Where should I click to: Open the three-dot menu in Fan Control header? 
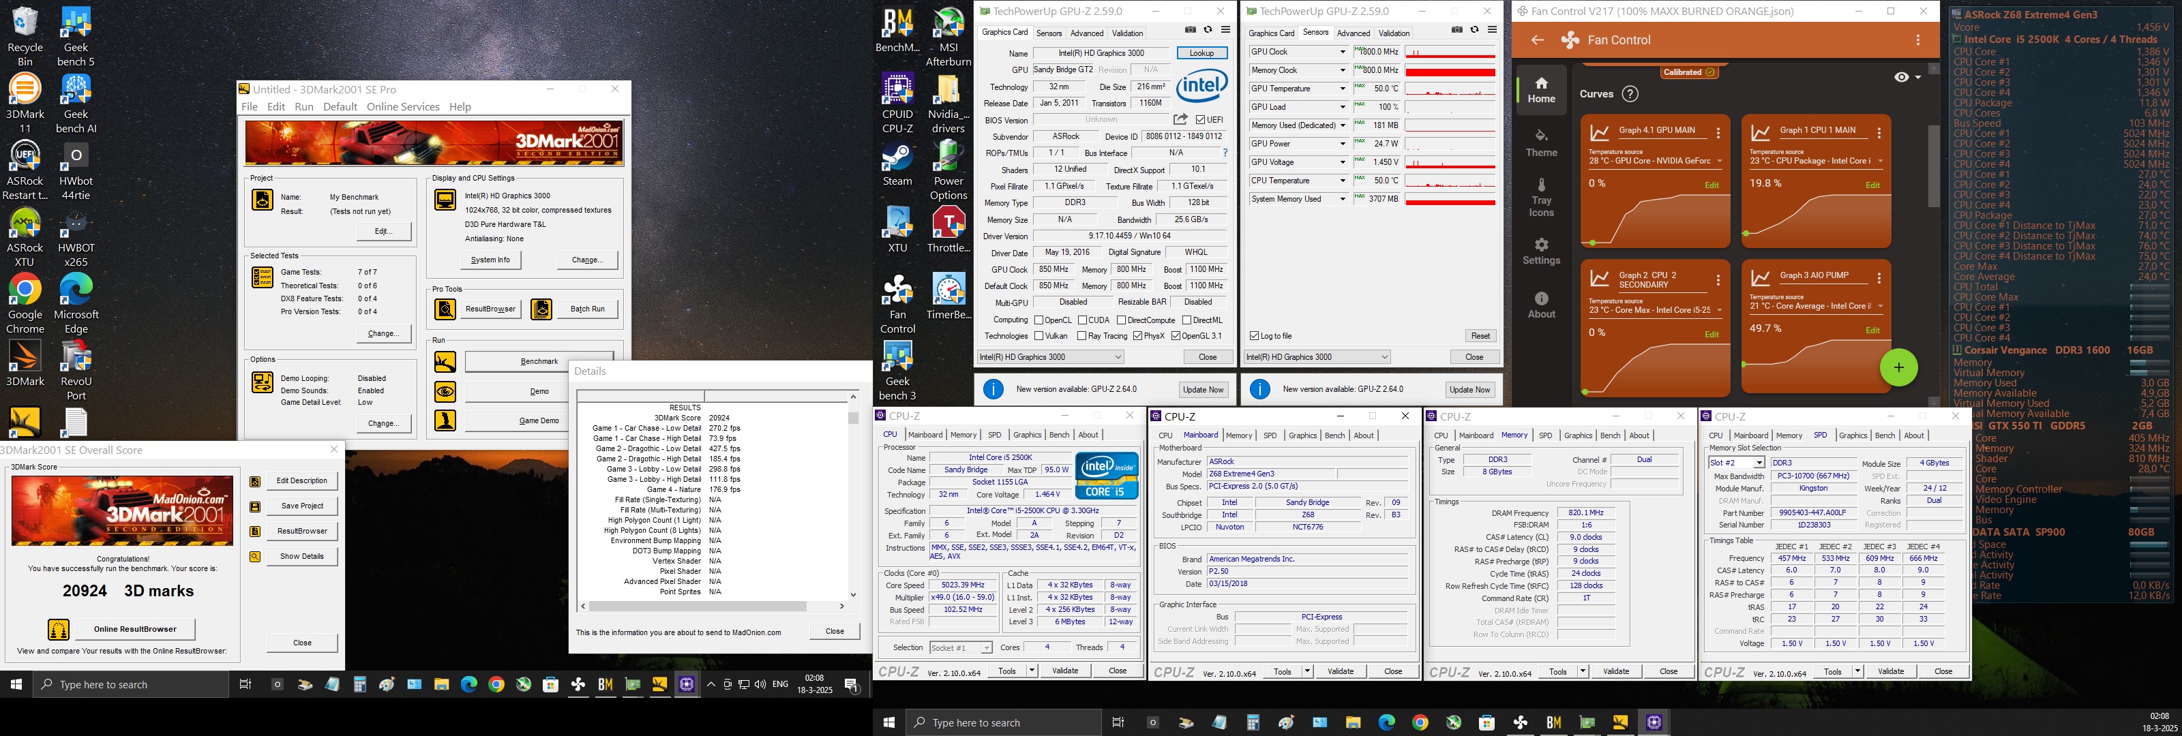click(1917, 40)
